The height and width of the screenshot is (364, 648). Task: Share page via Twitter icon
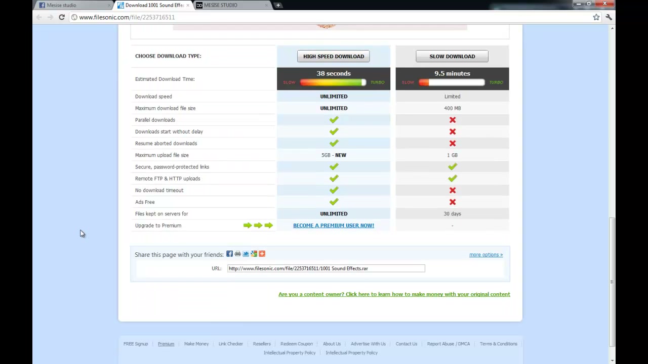point(246,254)
